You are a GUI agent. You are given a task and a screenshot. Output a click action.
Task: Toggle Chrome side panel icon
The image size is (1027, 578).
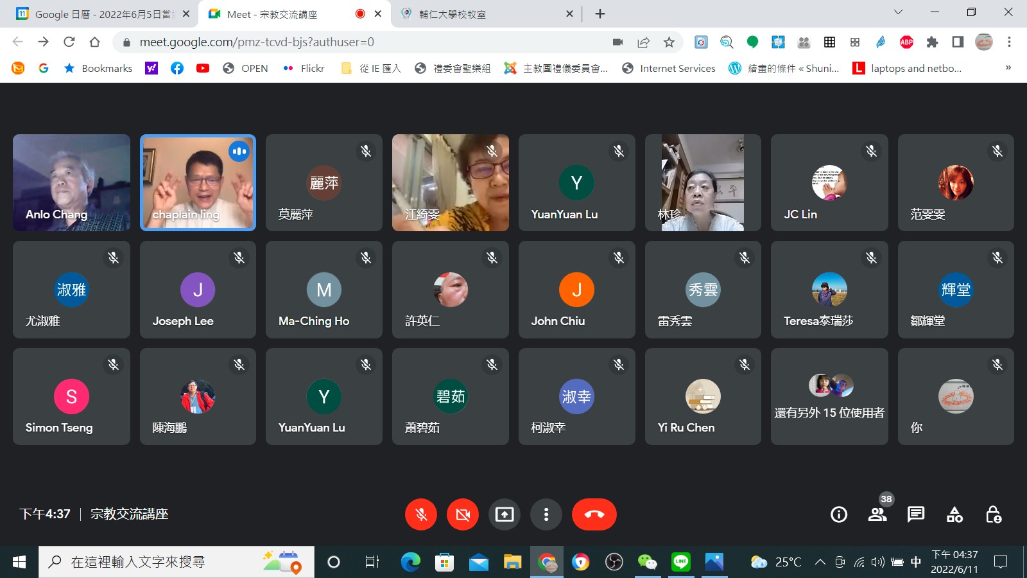958,42
